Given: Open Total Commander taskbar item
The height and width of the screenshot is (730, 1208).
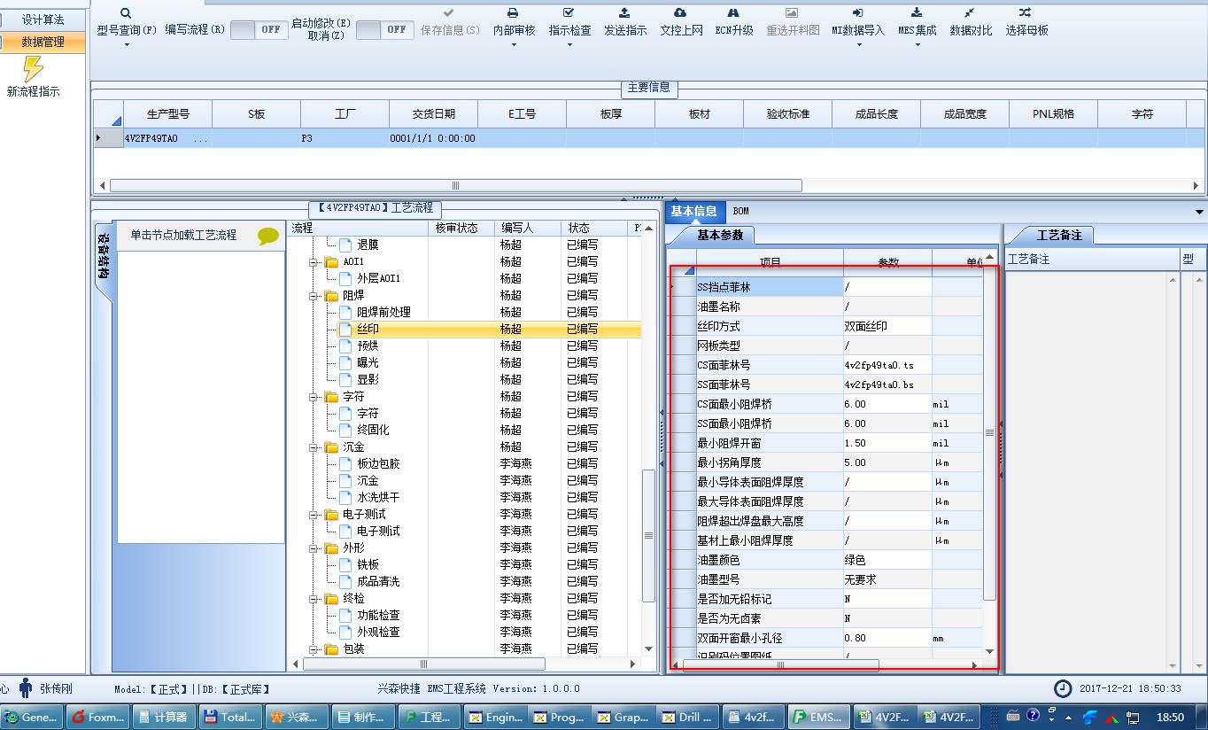Looking at the screenshot, I should [231, 718].
